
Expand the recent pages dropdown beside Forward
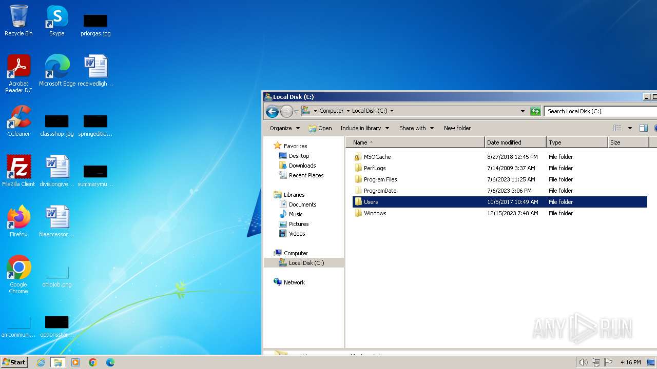point(296,111)
